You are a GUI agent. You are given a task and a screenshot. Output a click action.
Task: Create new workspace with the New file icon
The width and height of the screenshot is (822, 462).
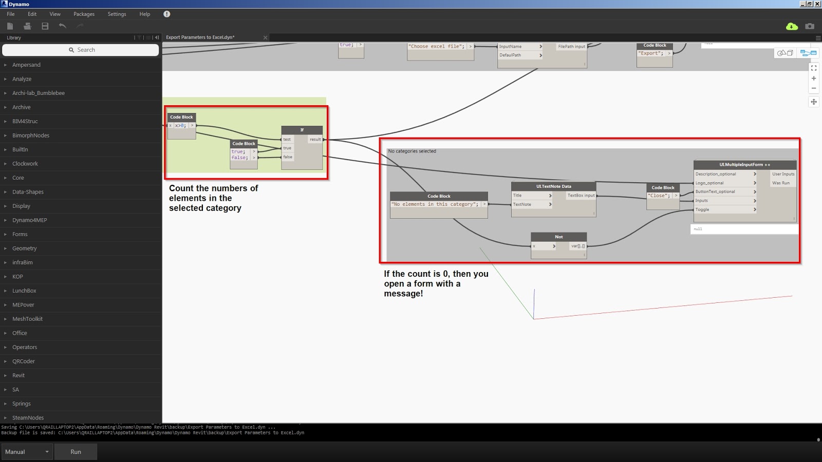[x=9, y=26]
